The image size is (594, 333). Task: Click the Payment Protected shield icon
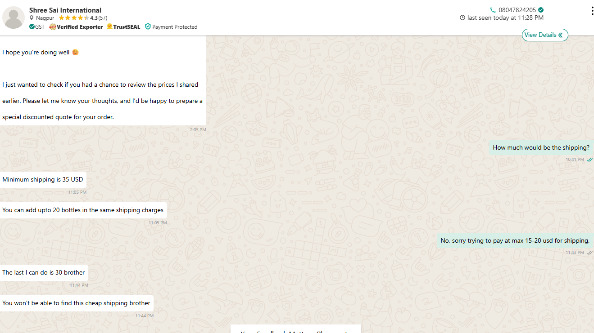(148, 27)
